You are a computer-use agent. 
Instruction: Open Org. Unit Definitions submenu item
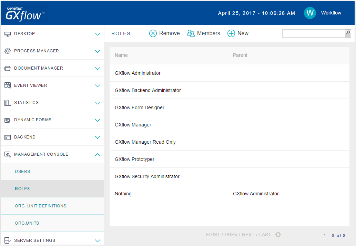(52, 206)
